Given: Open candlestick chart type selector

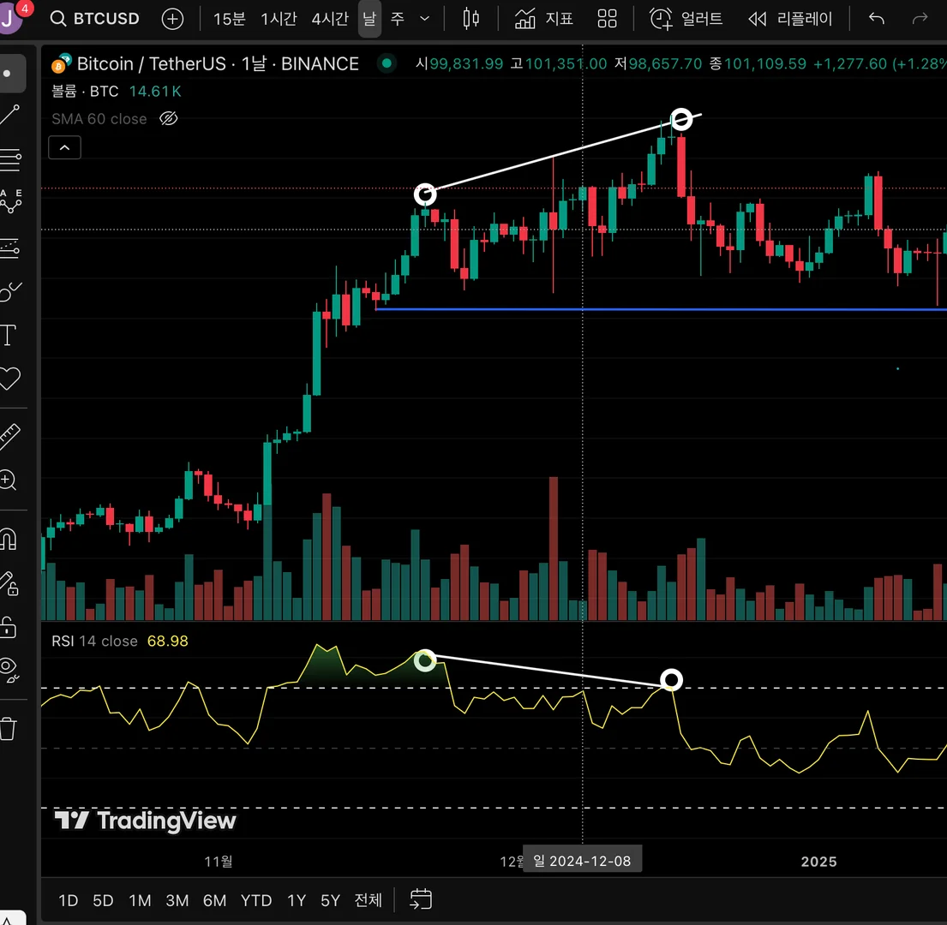Looking at the screenshot, I should click(x=471, y=19).
